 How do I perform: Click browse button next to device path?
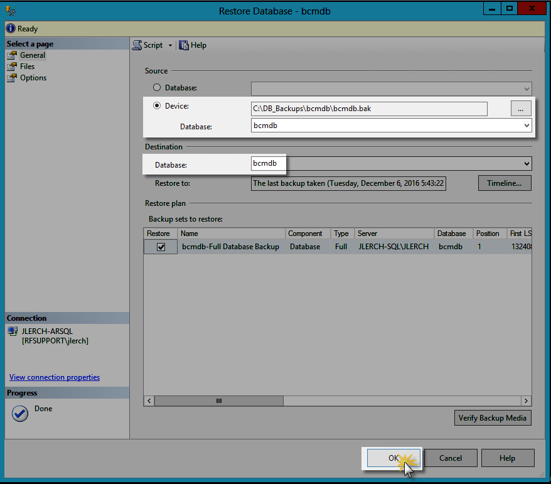pos(520,109)
